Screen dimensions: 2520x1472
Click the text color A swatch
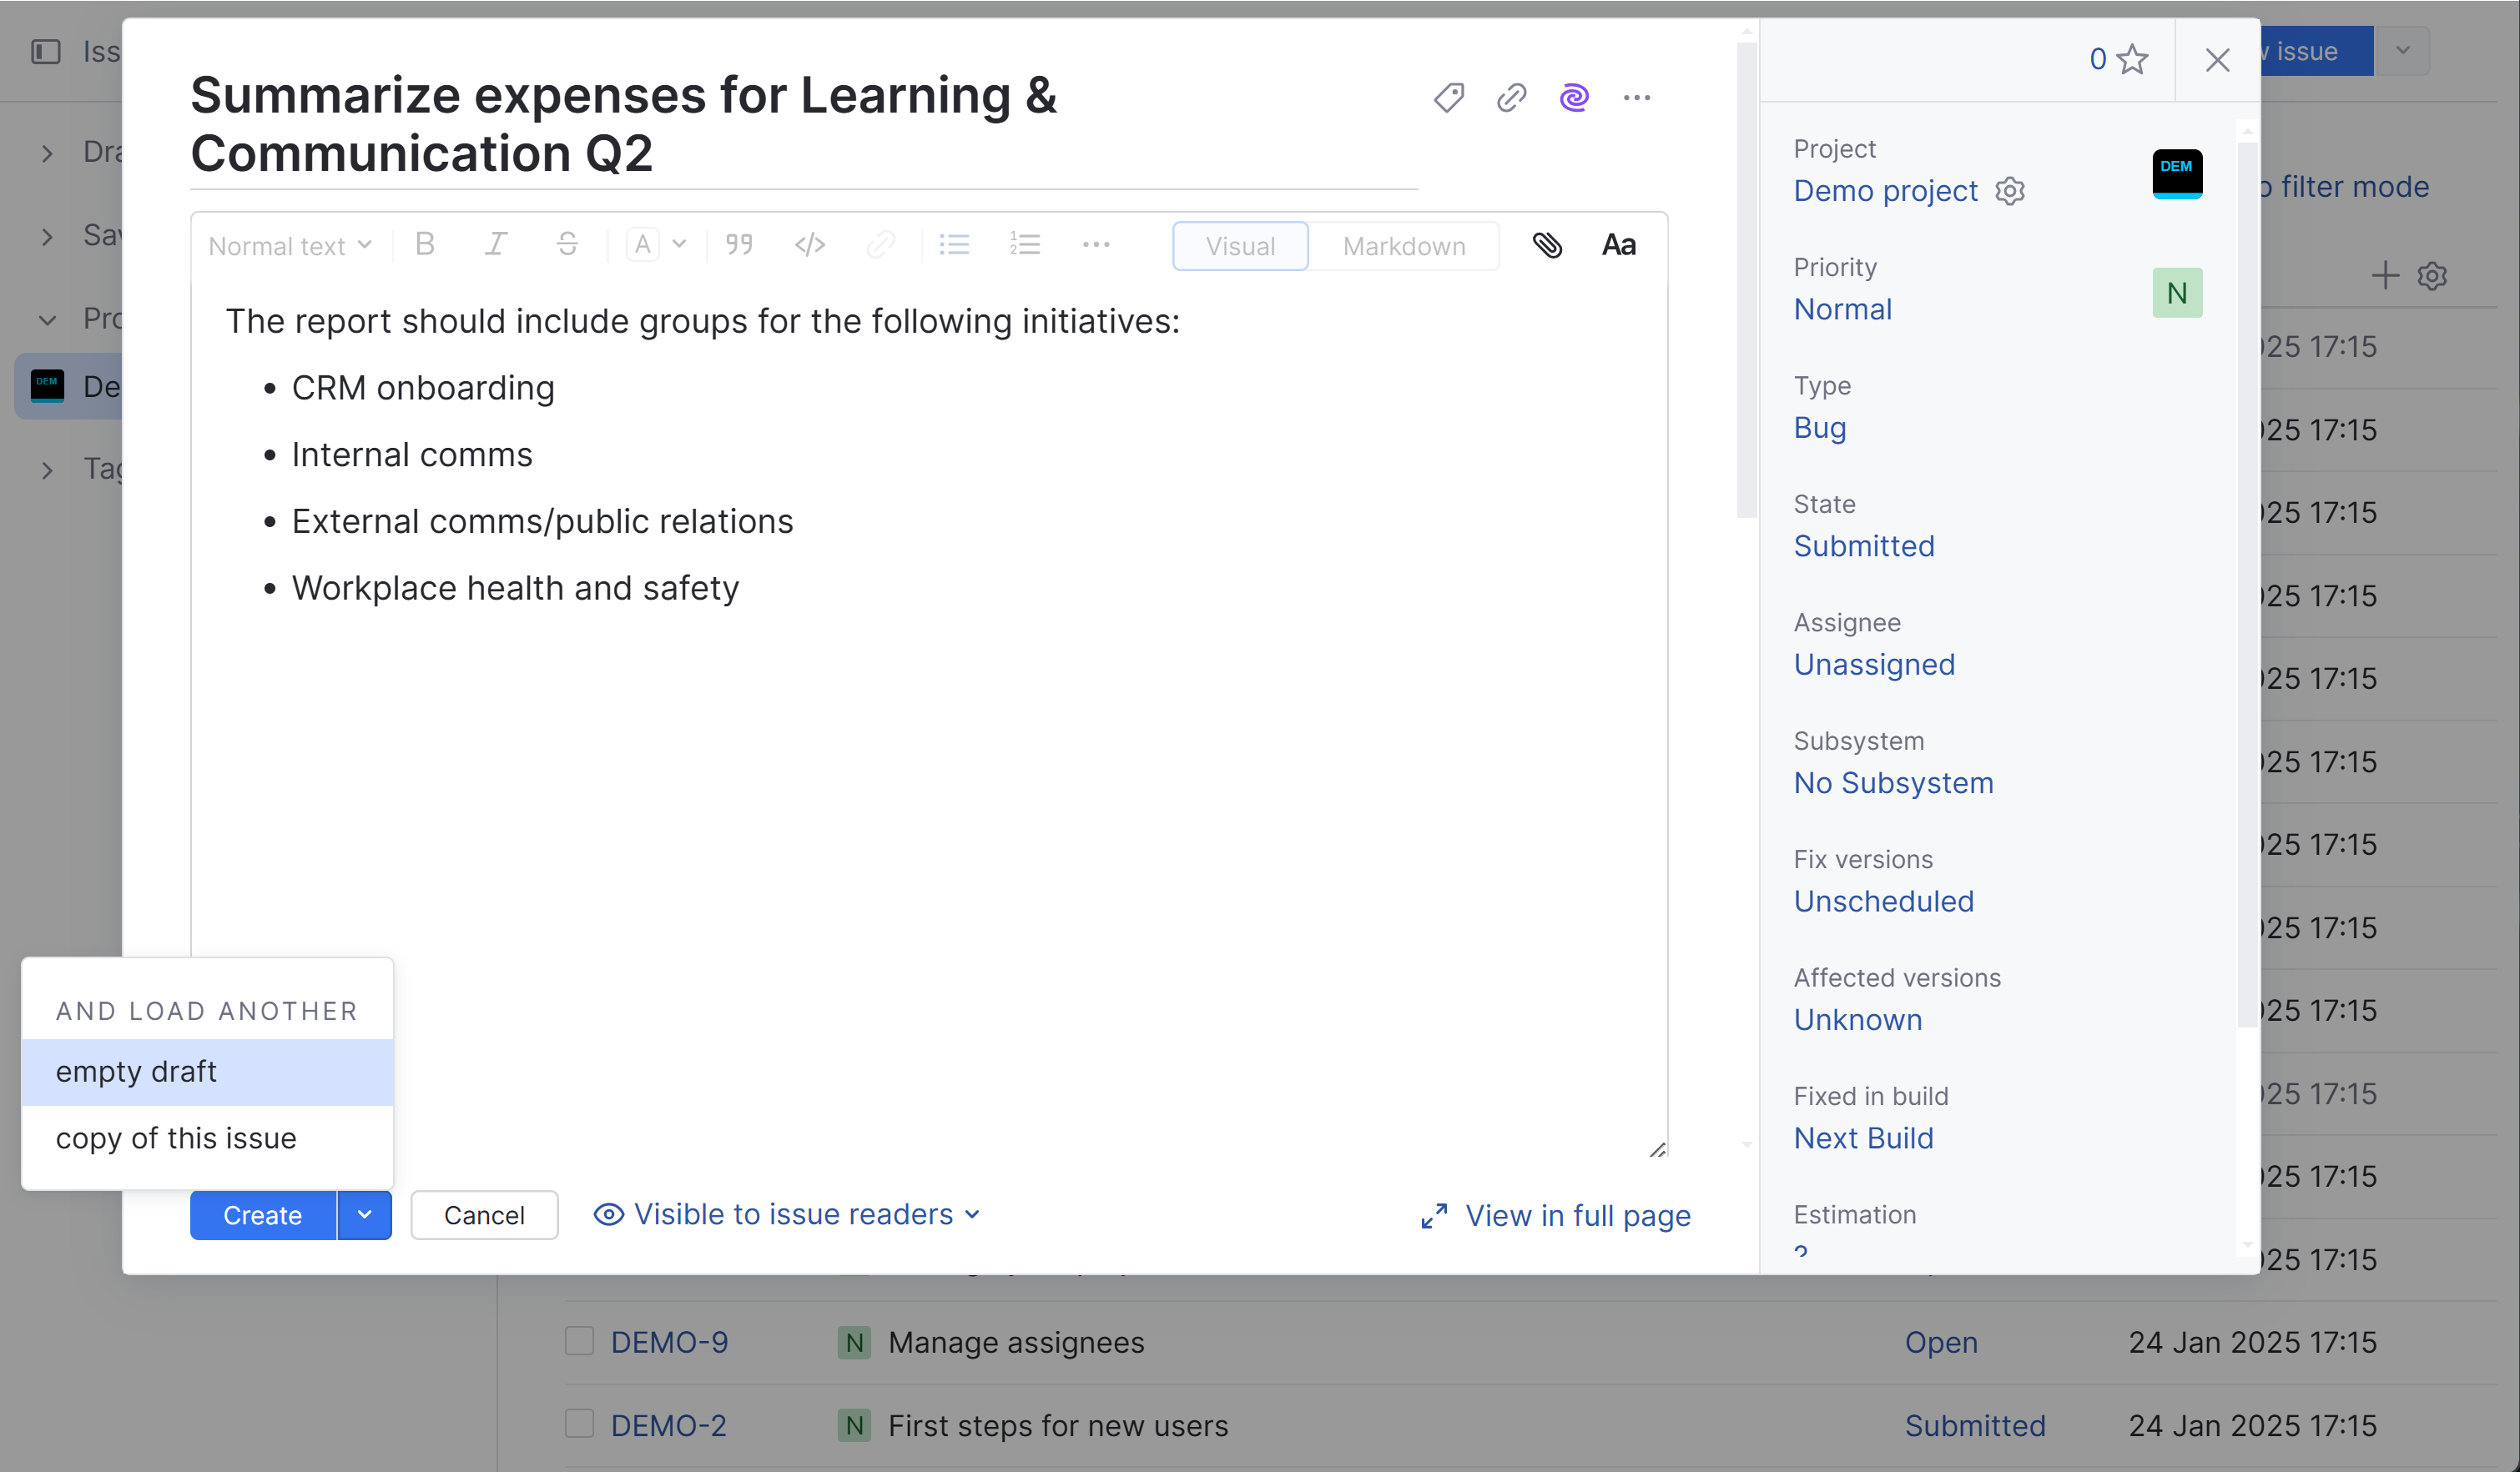[x=643, y=245]
